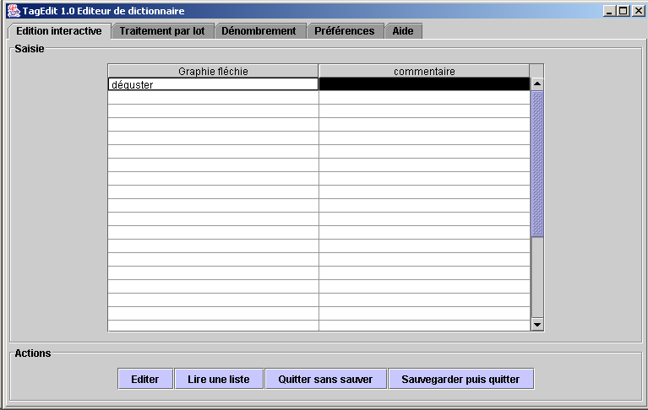This screenshot has height=410, width=648.
Task: Switch to the Traitement par lot tab
Action: 161,31
